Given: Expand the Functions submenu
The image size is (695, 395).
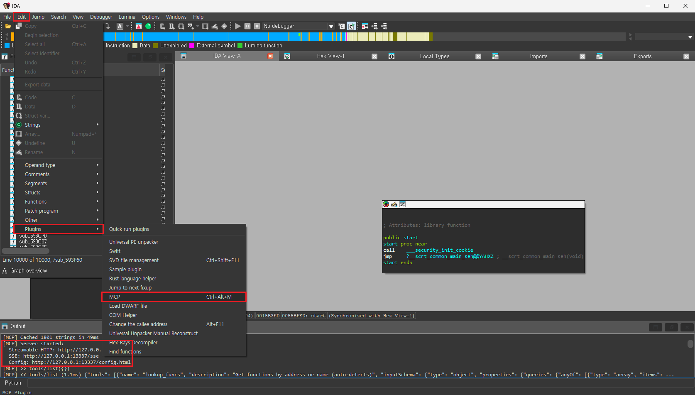Looking at the screenshot, I should pos(59,202).
